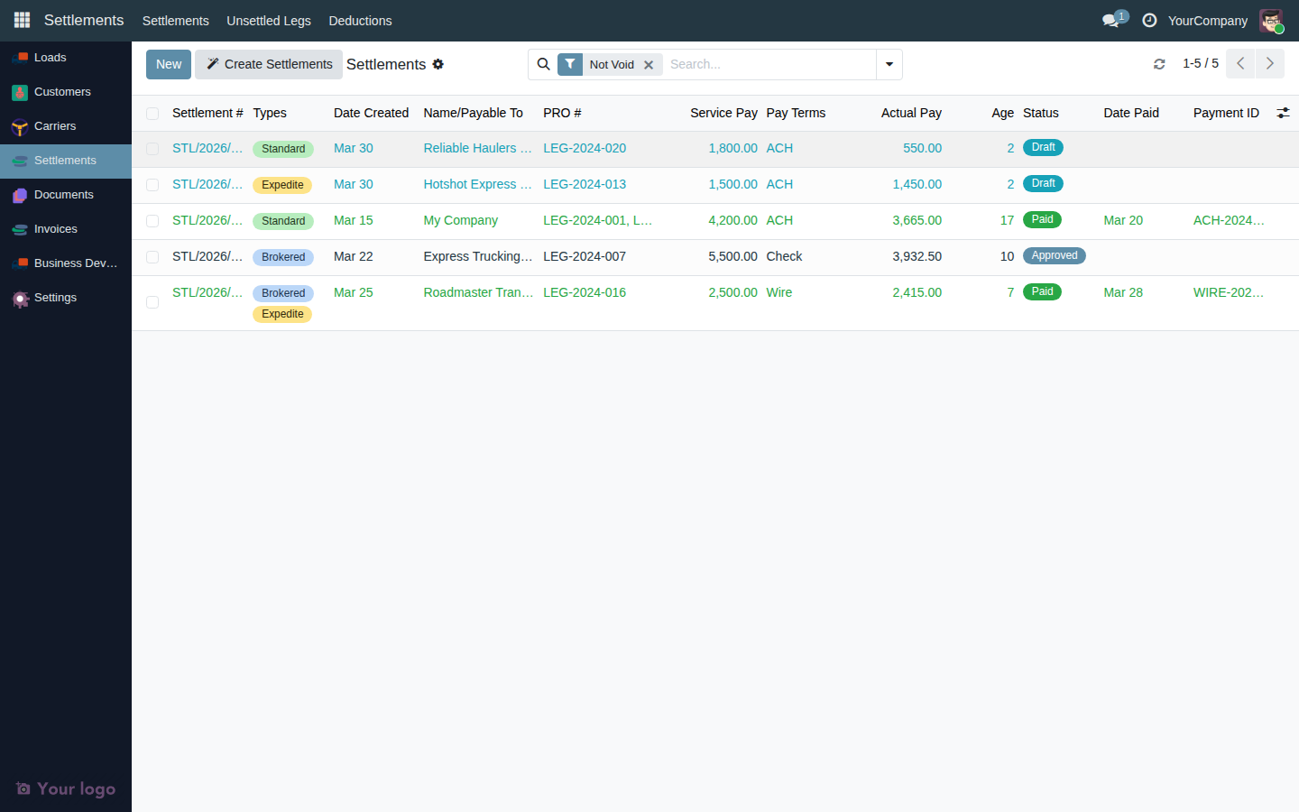Viewport: 1299px width, 812px height.
Task: Click the Settlements sidebar icon
Action: click(20, 161)
